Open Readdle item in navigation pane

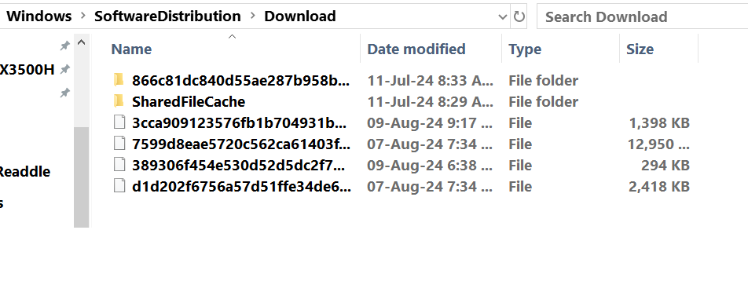click(24, 171)
